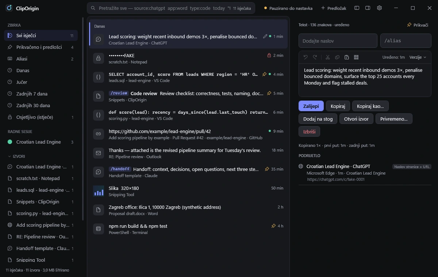Click the ClipOrigin app logo
Viewport: 438px width, 277px height.
[x=9, y=8]
